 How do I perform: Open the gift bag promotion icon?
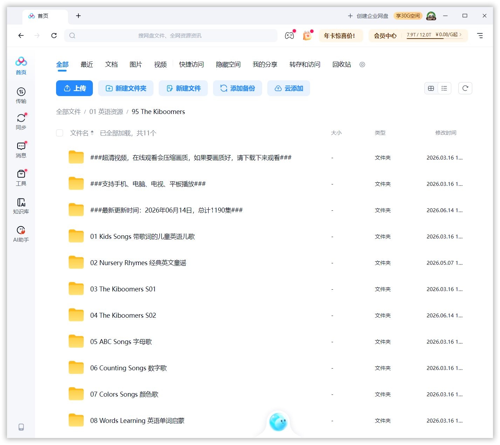coord(307,35)
